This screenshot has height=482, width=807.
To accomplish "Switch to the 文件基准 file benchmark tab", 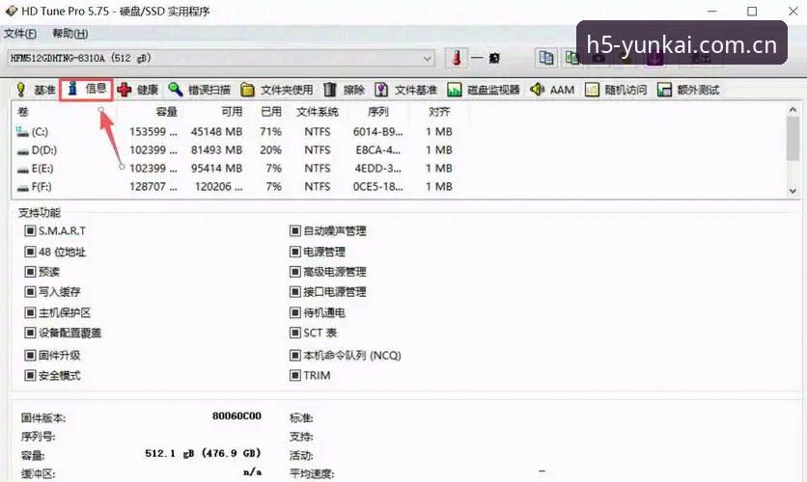I will (406, 90).
